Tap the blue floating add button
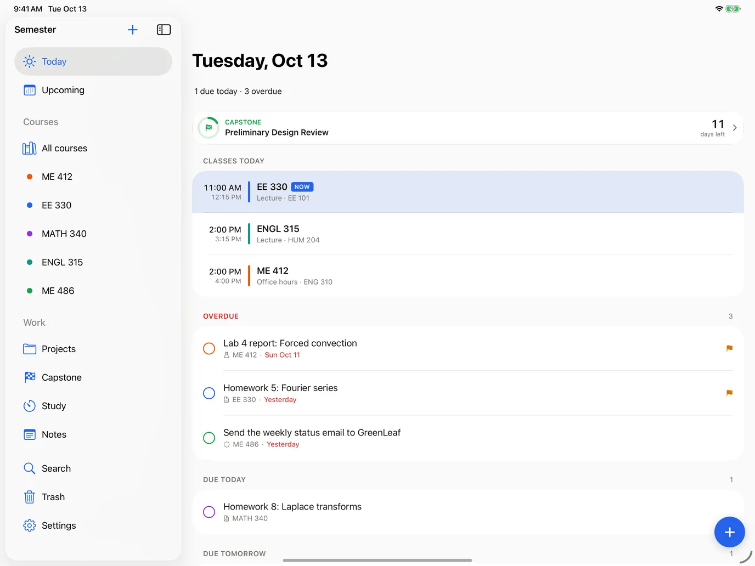The width and height of the screenshot is (755, 566). 729,532
